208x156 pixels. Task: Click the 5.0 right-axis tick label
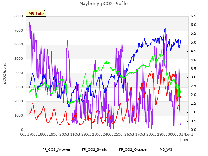click(x=193, y=42)
